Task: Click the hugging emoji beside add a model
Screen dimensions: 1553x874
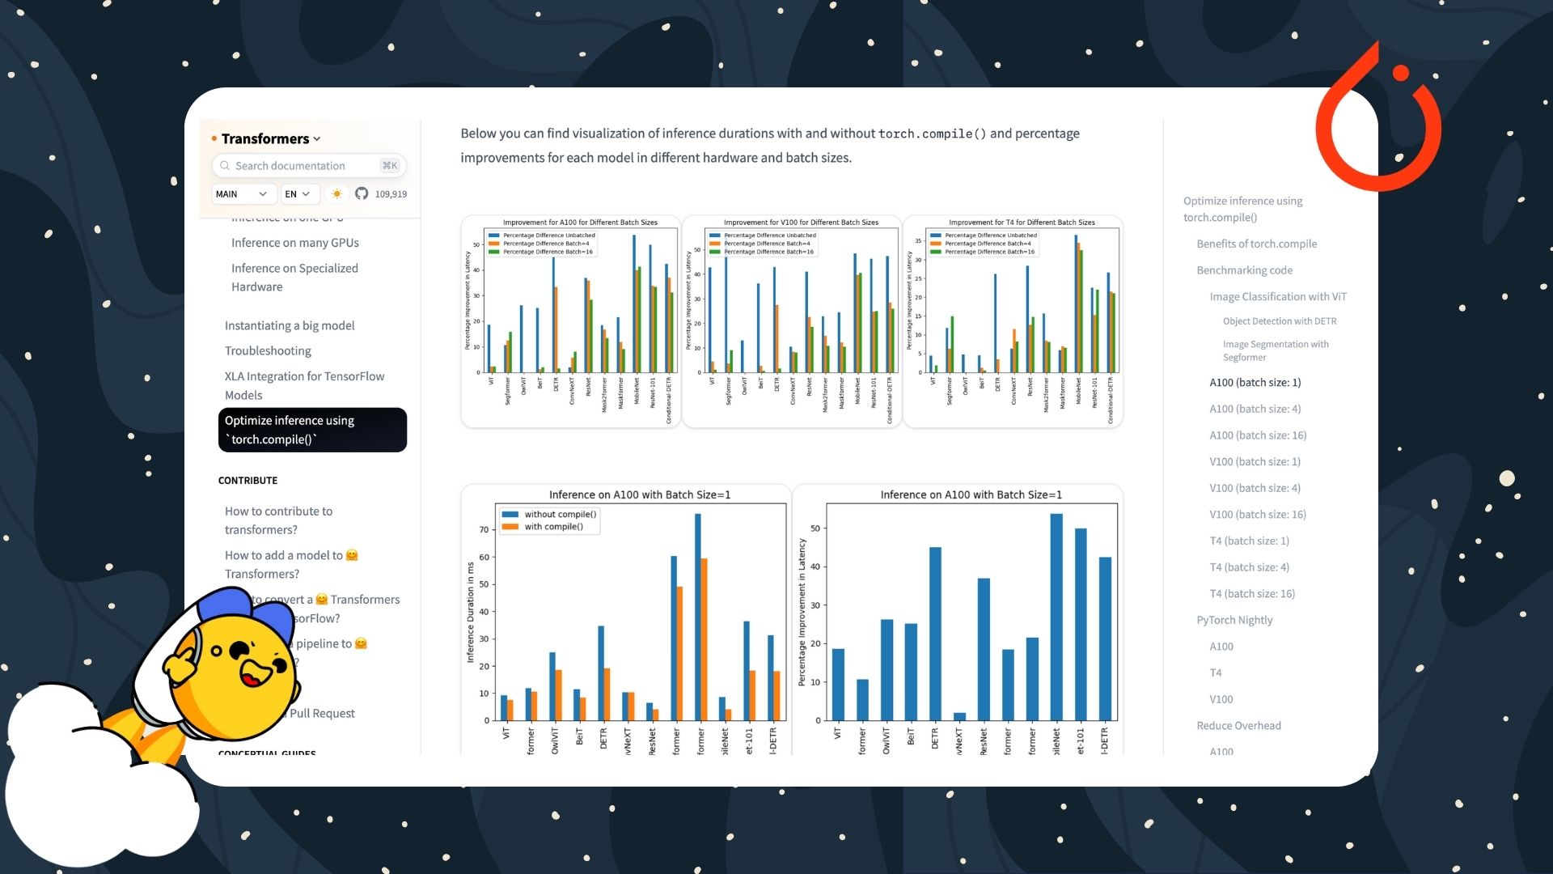Action: (352, 555)
